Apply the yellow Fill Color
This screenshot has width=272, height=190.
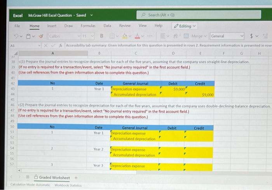coord(125,36)
